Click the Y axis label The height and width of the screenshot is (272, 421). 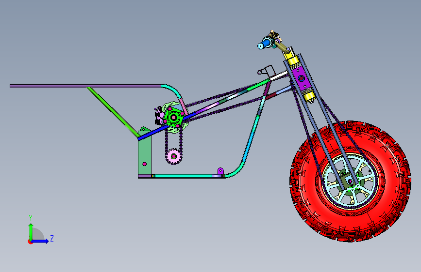coord(31,218)
